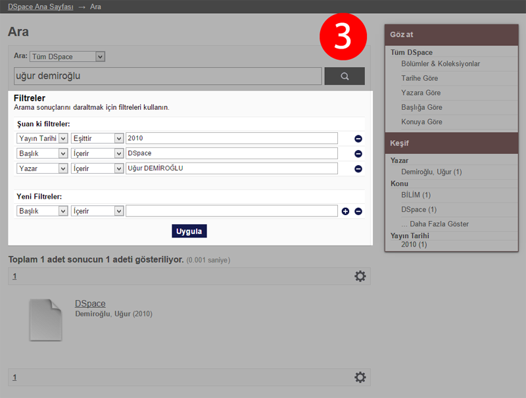Click the Göz at panel header
Screen dimensions: 526x398
(x=452, y=35)
